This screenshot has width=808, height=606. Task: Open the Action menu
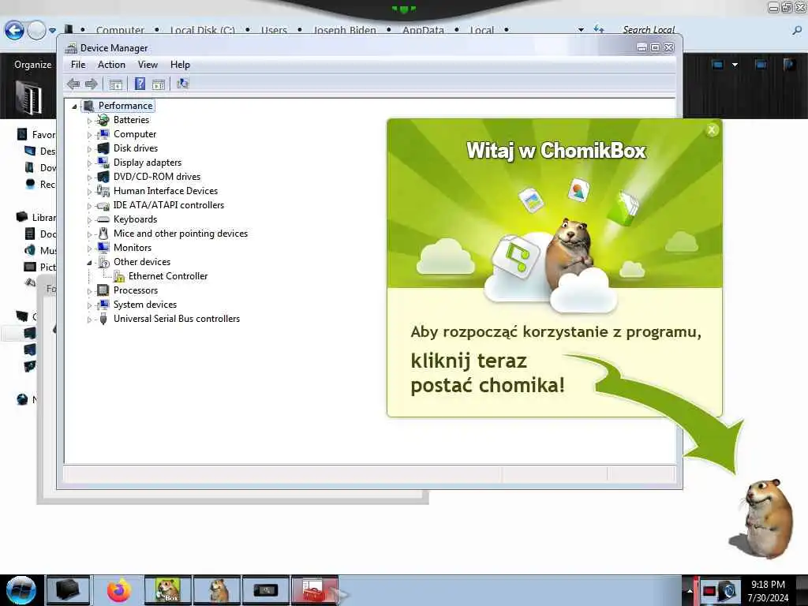[x=111, y=65]
